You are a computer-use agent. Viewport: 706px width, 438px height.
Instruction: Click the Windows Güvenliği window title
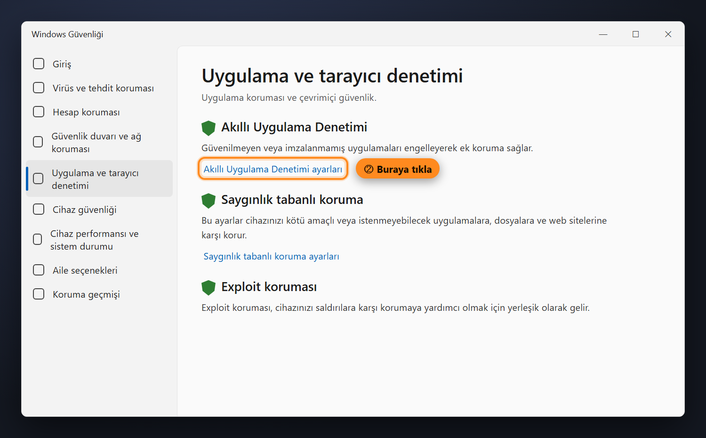pos(67,34)
